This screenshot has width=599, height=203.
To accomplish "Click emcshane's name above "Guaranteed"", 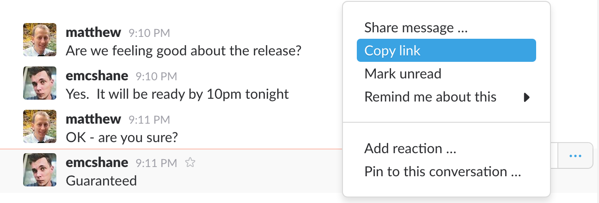I will click(97, 162).
